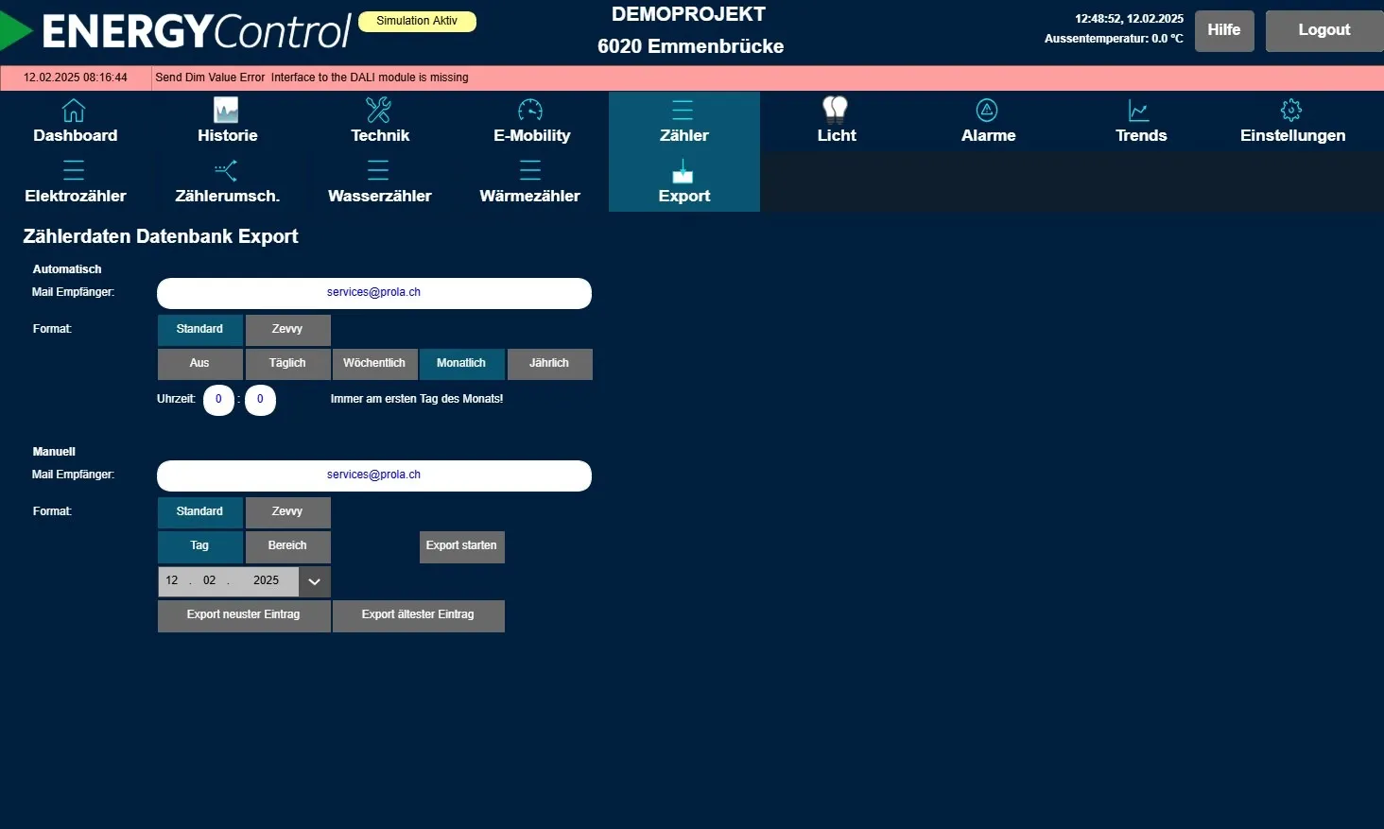Click the Trends menu label
Screen dimensions: 1384x829
(x=1141, y=135)
